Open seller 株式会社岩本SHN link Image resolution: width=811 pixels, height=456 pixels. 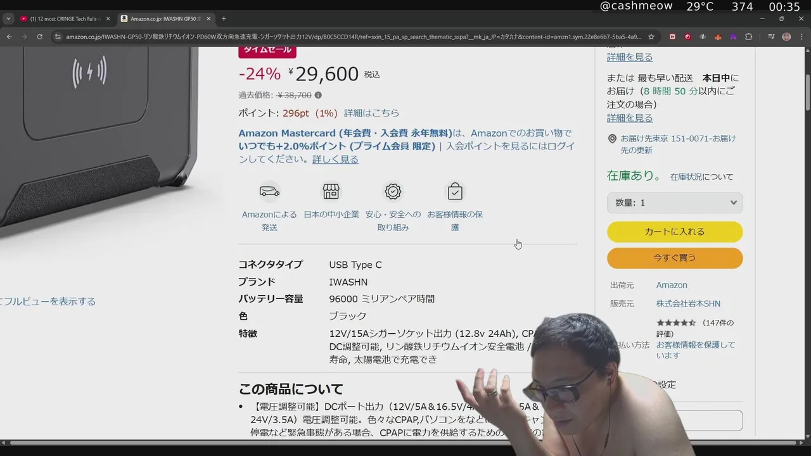point(688,303)
